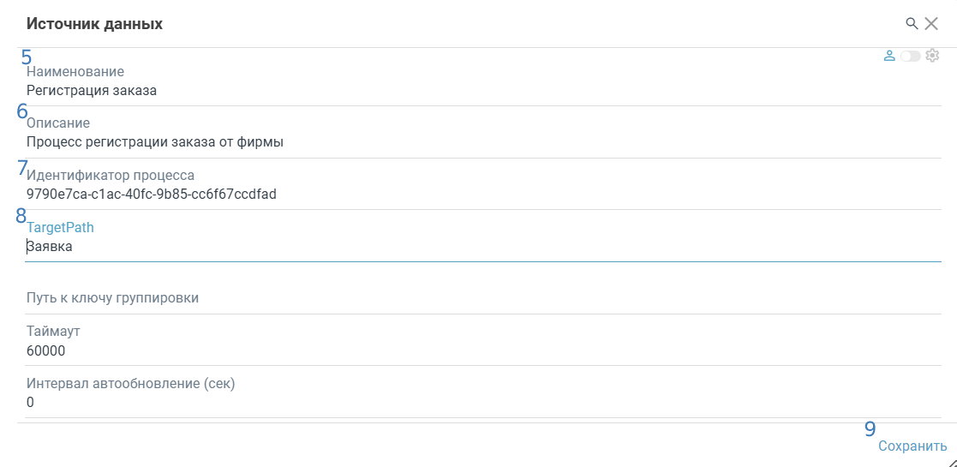
Task: Click the Таймаут label
Action: (53, 332)
